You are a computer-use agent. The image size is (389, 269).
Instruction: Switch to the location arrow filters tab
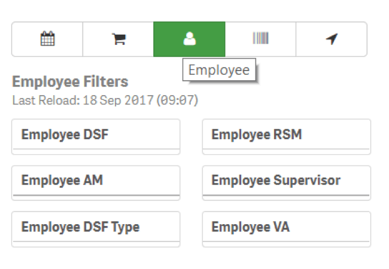(332, 39)
